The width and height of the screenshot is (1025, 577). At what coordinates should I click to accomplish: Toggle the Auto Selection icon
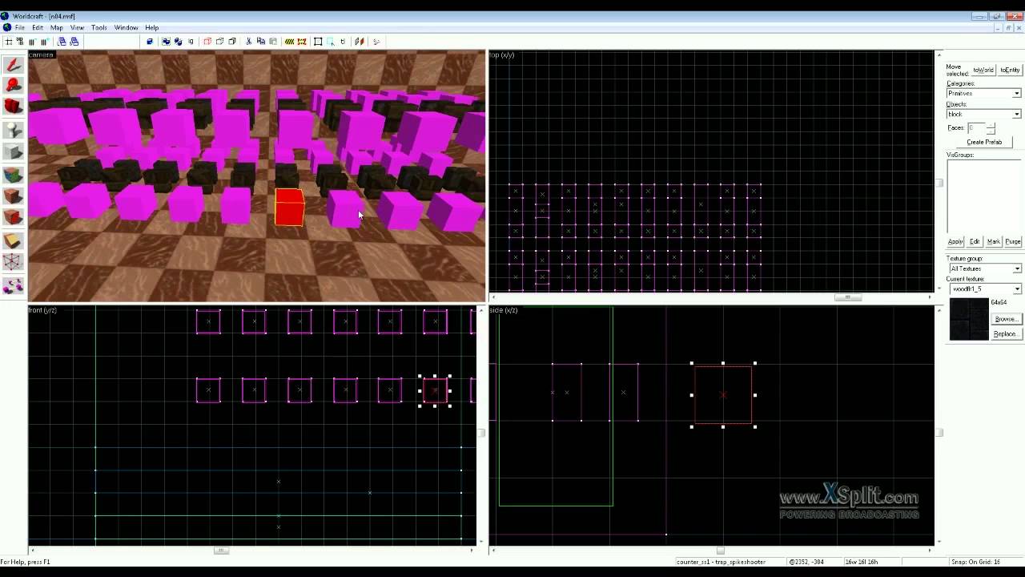coord(331,42)
